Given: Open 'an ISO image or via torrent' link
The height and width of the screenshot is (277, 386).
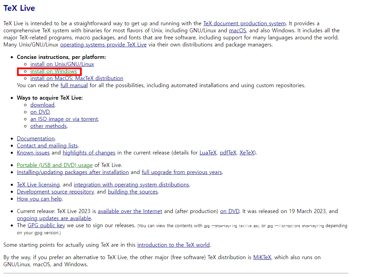Looking at the screenshot, I should click(64, 119).
